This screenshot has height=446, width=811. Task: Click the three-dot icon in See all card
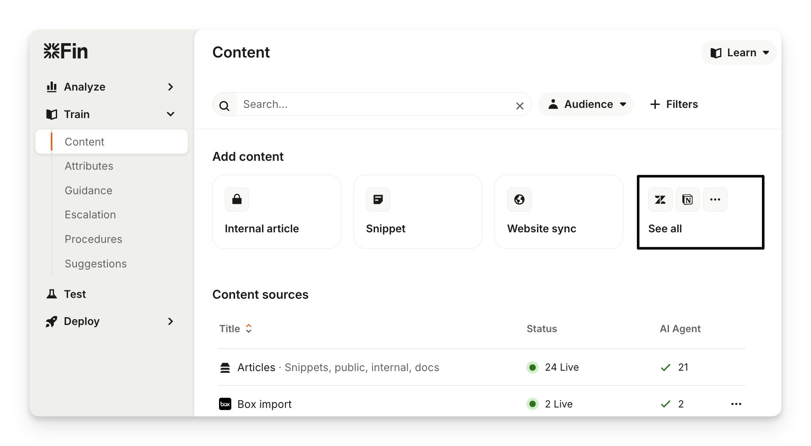[715, 200]
